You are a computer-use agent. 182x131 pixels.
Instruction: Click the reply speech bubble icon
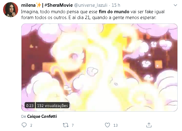pos(24,125)
